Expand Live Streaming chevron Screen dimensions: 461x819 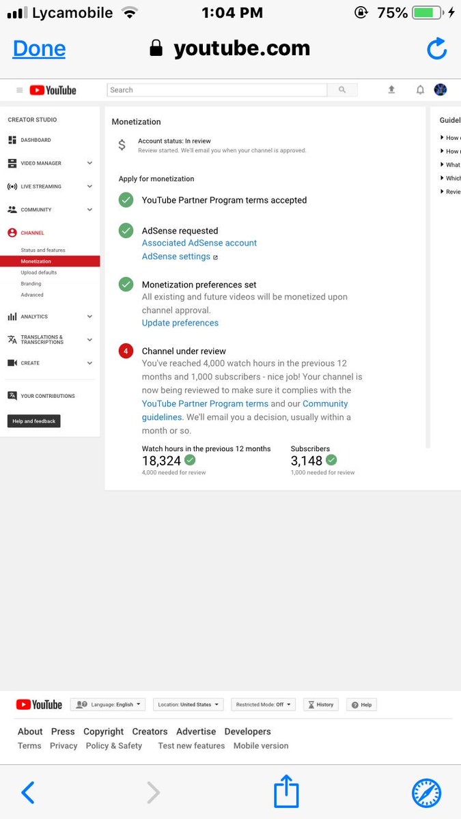(x=89, y=186)
